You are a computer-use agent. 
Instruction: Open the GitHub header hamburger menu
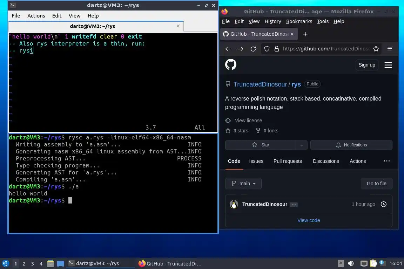[388, 65]
